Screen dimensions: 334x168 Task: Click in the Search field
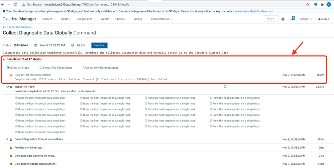(271, 19)
